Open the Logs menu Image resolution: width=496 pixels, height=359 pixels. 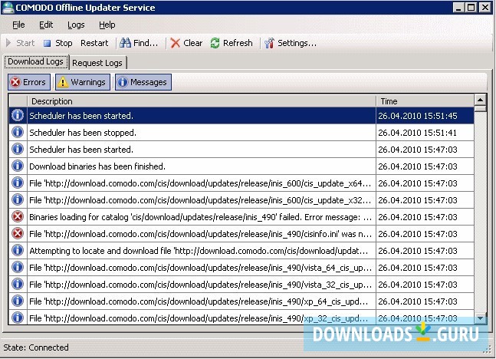coord(76,25)
